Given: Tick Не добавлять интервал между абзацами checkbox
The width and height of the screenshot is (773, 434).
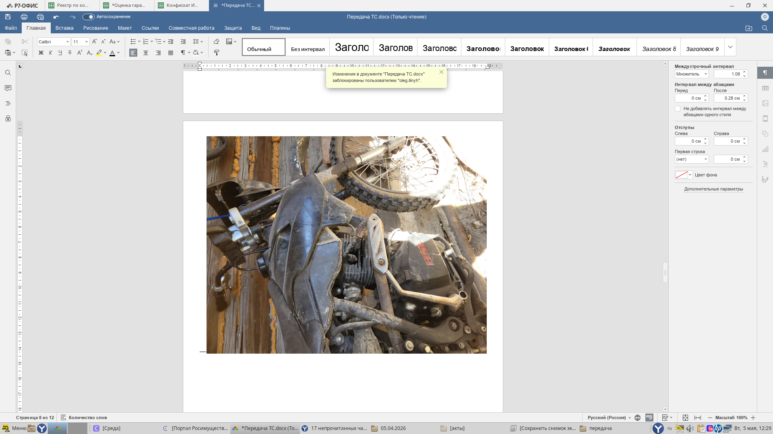Looking at the screenshot, I should tap(678, 108).
